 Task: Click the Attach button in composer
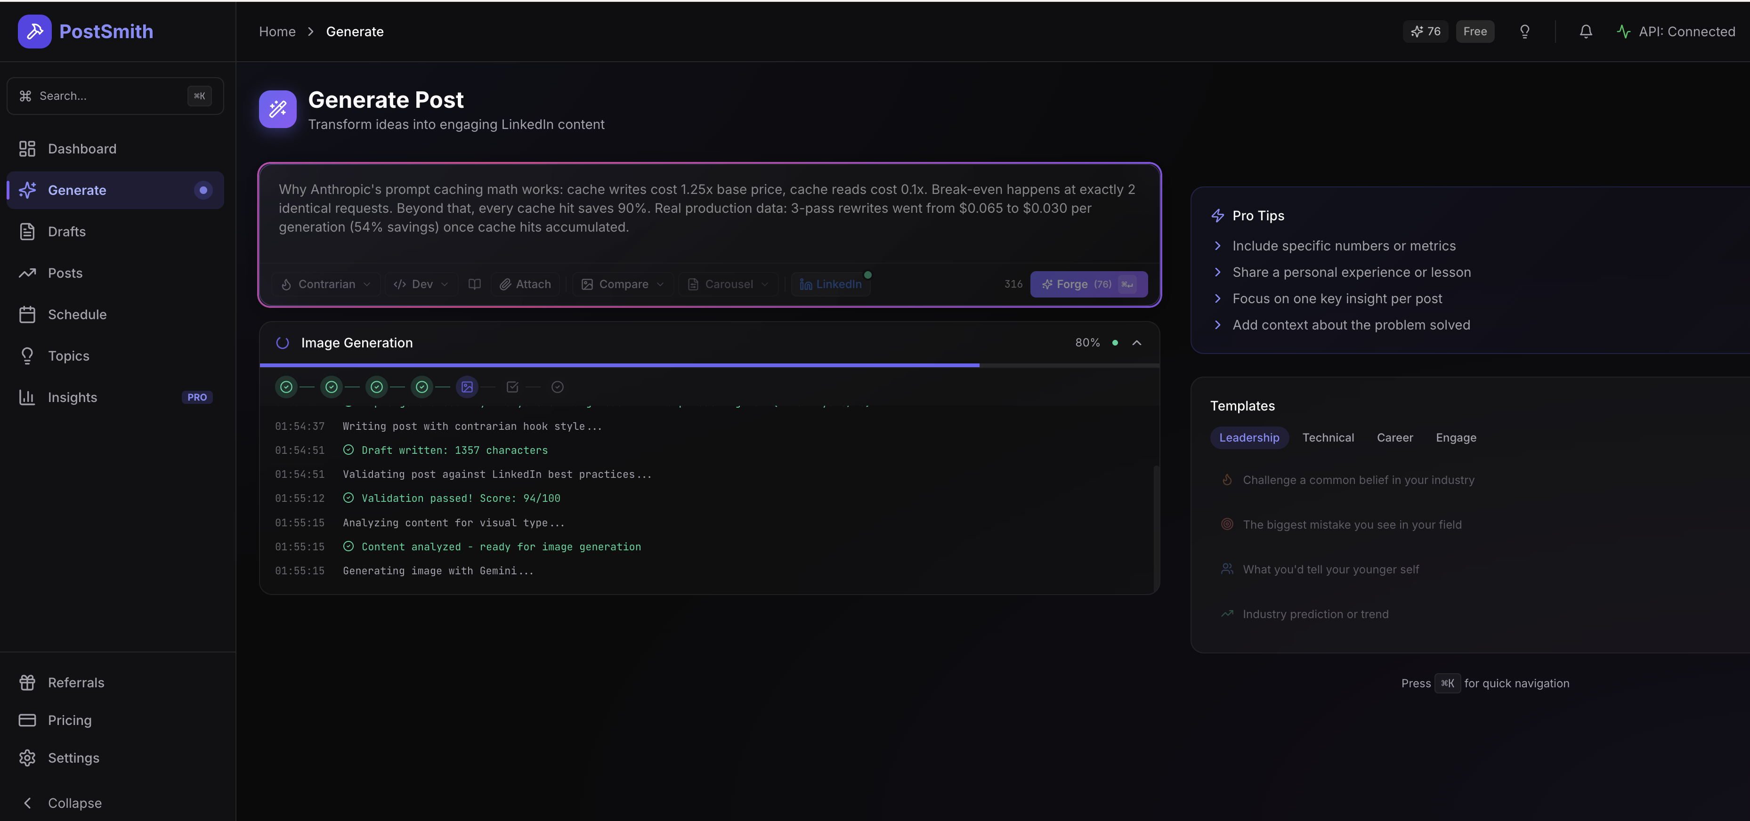[525, 284]
